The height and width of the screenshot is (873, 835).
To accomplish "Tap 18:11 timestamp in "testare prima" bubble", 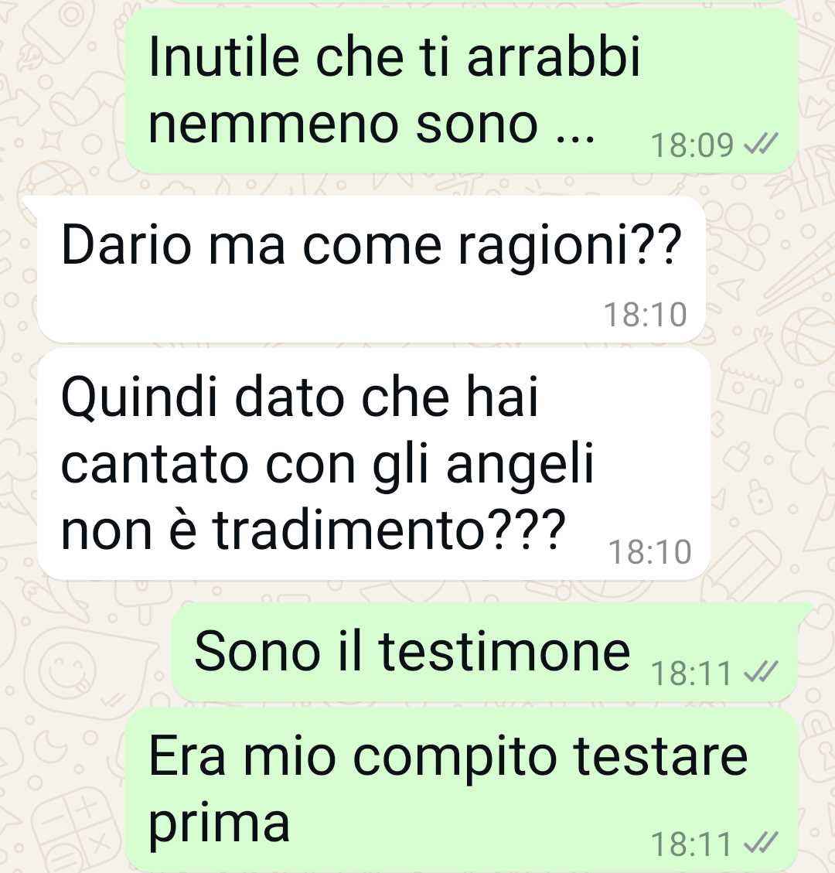I will (691, 844).
